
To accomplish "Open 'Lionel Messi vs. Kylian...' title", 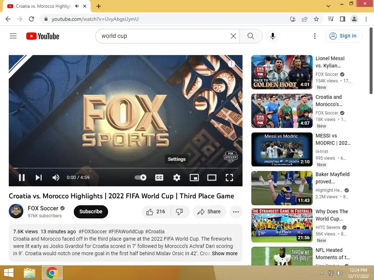I will (x=330, y=62).
